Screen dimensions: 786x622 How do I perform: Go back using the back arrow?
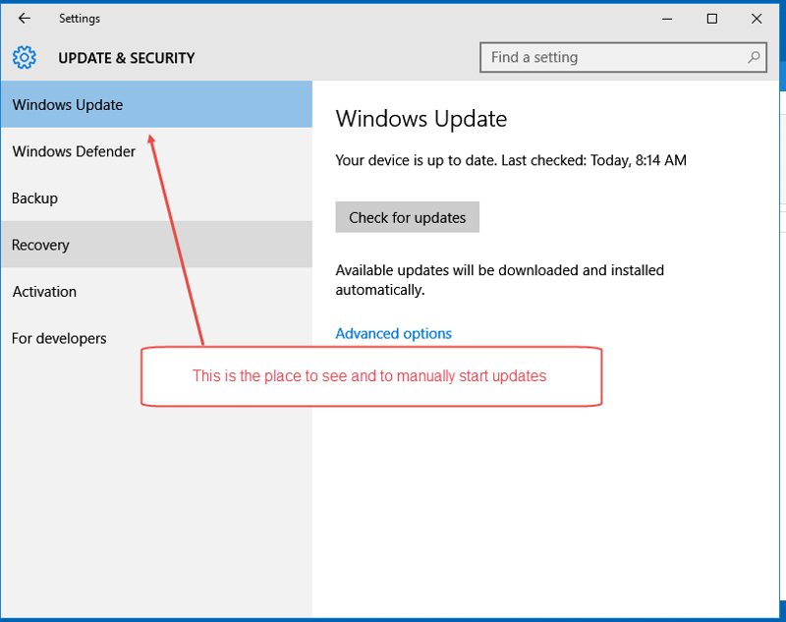click(x=24, y=19)
